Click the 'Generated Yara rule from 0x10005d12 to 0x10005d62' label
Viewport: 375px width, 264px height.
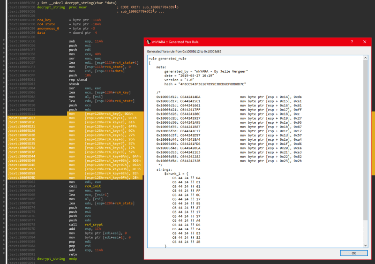click(x=184, y=52)
